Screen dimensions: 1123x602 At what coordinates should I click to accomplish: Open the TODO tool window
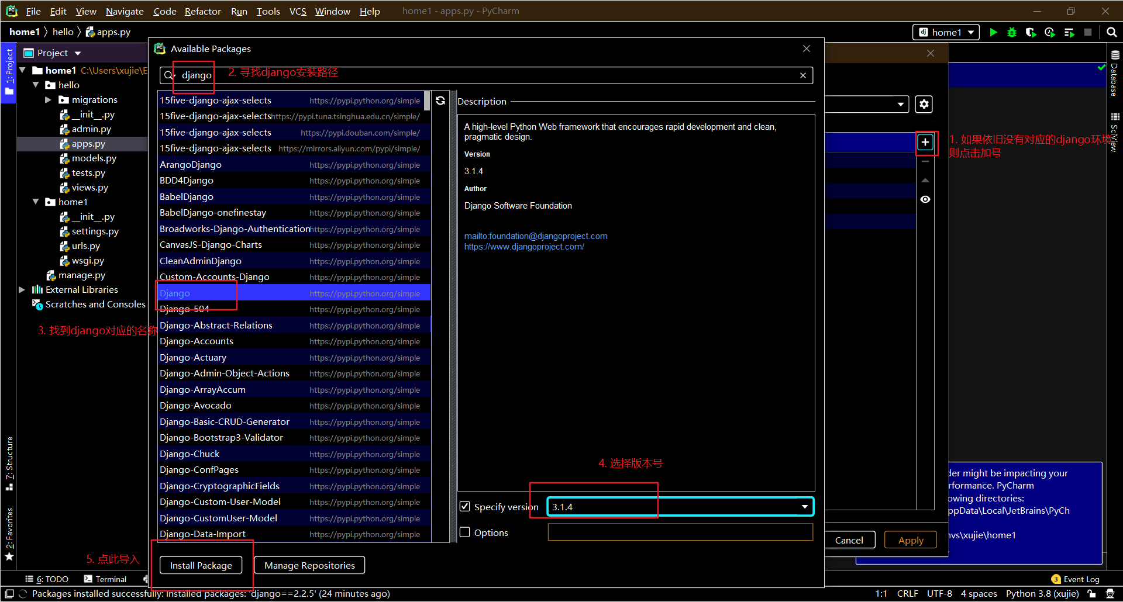pos(47,579)
